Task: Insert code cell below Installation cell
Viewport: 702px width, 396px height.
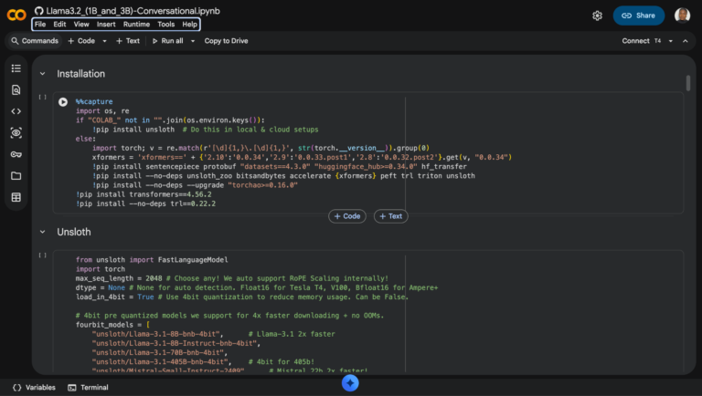Action: (347, 216)
